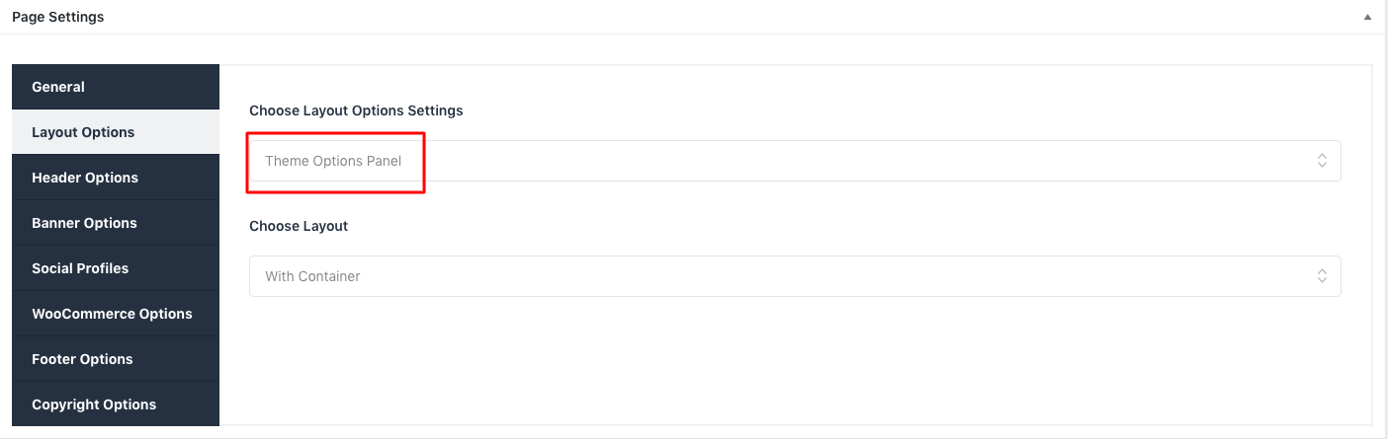
Task: Click 'With Container' text inside the select
Action: tap(312, 276)
